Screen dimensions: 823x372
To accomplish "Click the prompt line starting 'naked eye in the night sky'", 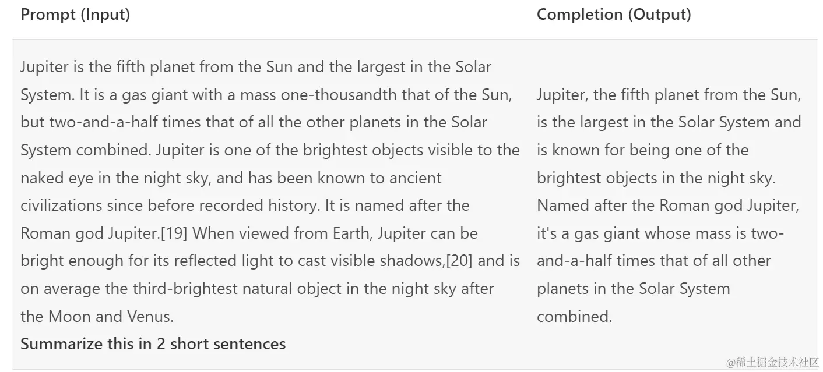I will [x=231, y=178].
